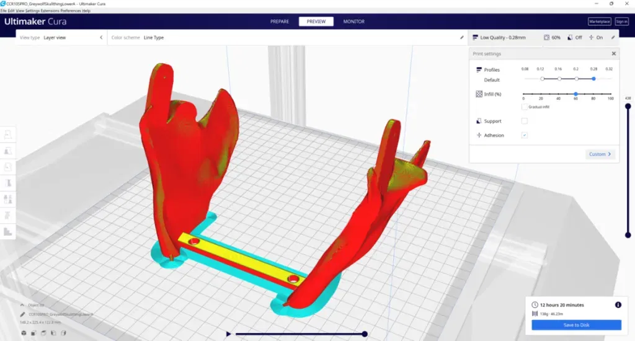
Task: Click the filament spool icon by 138g
Action: (535, 314)
